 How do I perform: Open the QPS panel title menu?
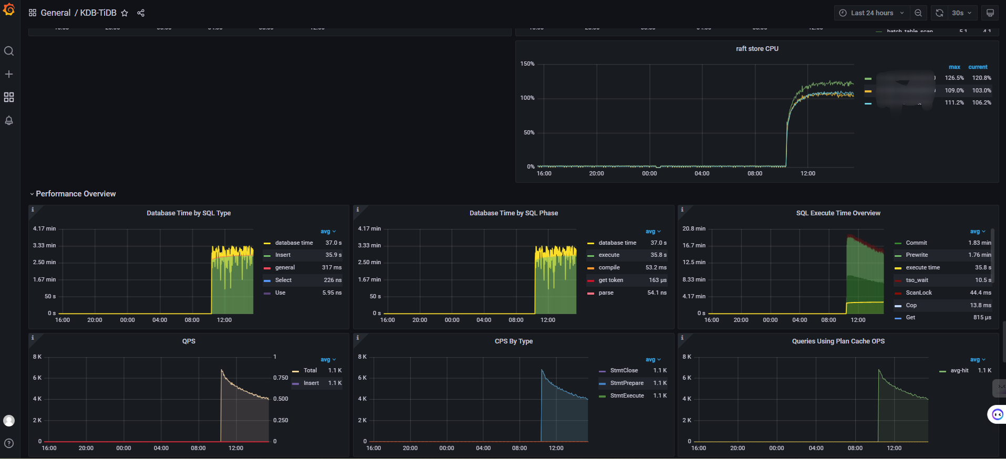click(189, 341)
